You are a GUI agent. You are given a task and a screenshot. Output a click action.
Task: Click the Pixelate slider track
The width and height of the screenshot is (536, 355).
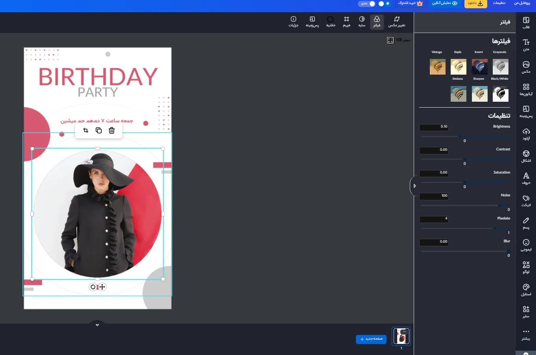465,228
